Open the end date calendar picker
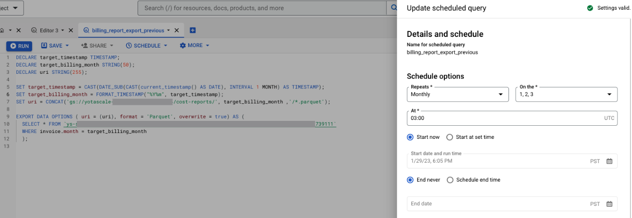The image size is (632, 218). coord(609,204)
